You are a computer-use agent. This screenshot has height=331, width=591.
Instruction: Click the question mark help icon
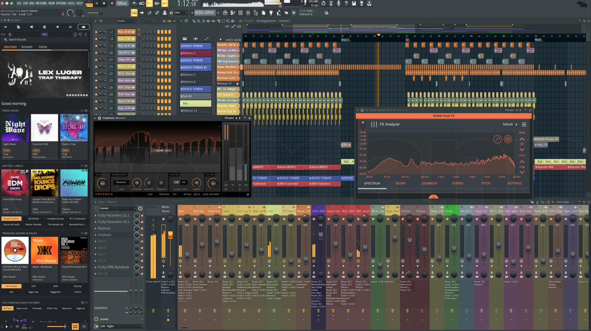coord(346,4)
